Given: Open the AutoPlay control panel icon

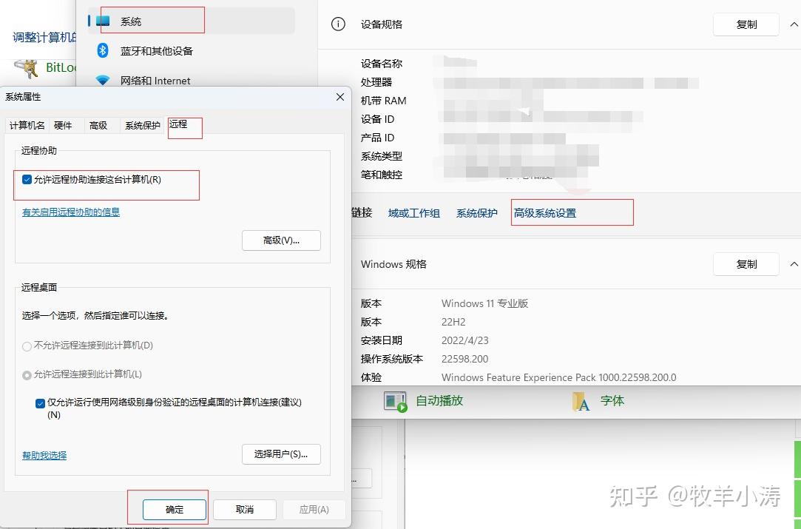Looking at the screenshot, I should (x=395, y=401).
